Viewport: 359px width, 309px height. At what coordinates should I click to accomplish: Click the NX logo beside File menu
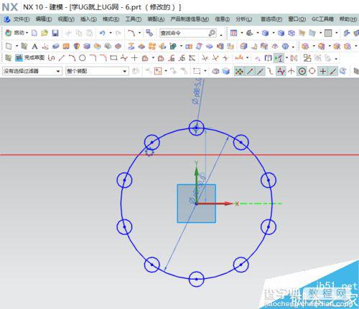coord(7,19)
